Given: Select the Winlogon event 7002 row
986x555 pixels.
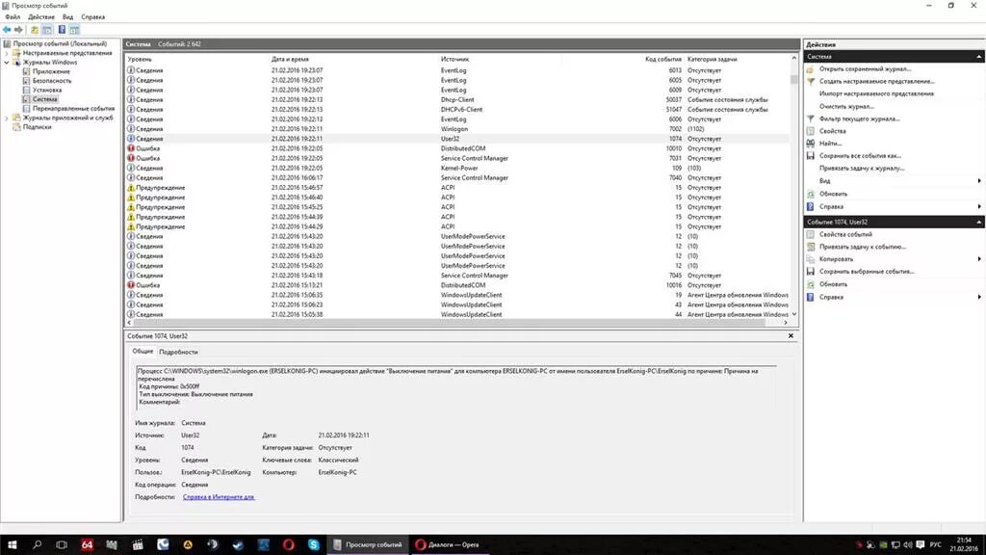Looking at the screenshot, I should [x=457, y=129].
